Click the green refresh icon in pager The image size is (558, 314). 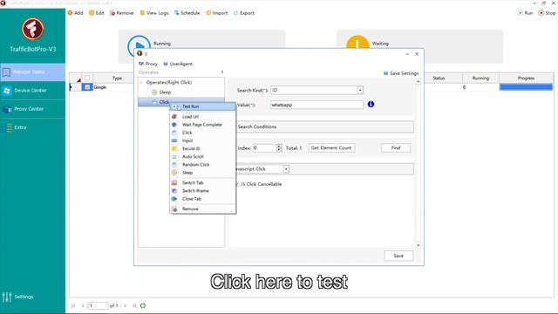point(143,306)
